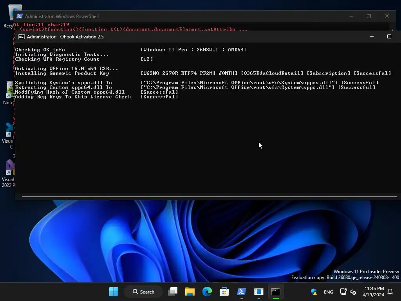Click 'Extracting Custom sppc64.dll To' line
The height and width of the screenshot is (301, 401).
point(63,87)
